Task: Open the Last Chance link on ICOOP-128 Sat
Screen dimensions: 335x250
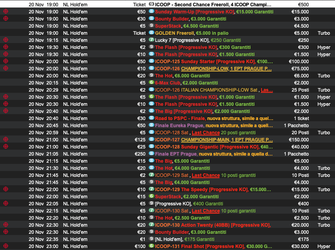Action: coord(206,133)
